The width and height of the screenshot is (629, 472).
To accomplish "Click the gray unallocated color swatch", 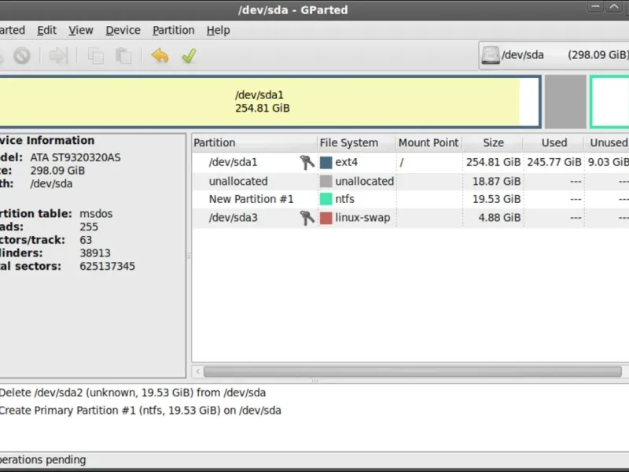I will click(x=326, y=181).
